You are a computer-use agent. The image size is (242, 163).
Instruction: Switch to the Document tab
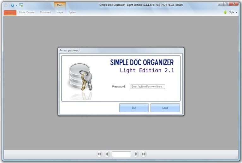tap(45, 12)
